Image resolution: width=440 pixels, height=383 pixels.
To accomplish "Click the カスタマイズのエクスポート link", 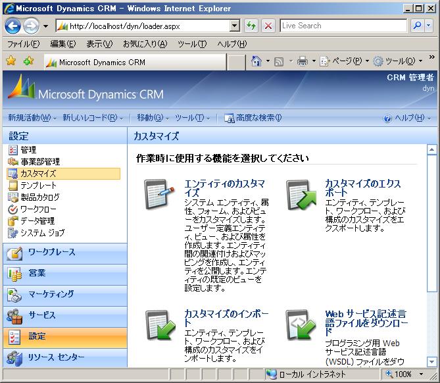I will [x=362, y=188].
